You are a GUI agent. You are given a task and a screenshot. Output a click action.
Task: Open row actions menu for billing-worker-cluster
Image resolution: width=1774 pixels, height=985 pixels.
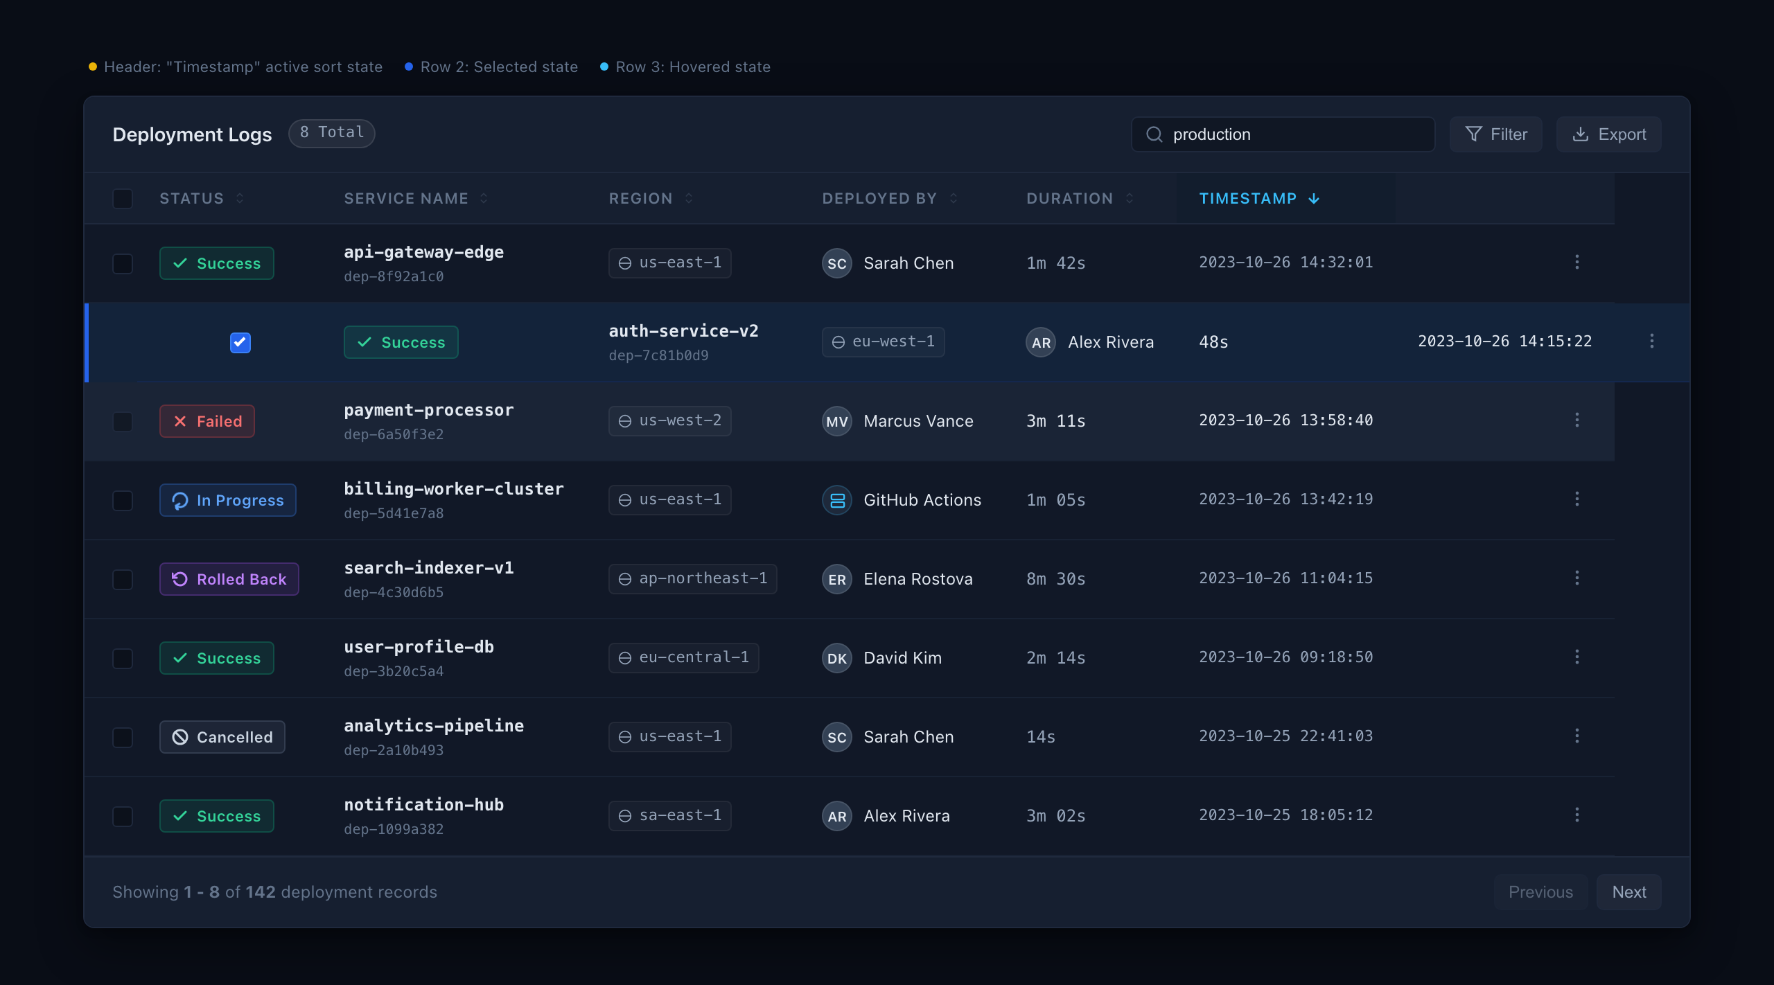point(1577,499)
